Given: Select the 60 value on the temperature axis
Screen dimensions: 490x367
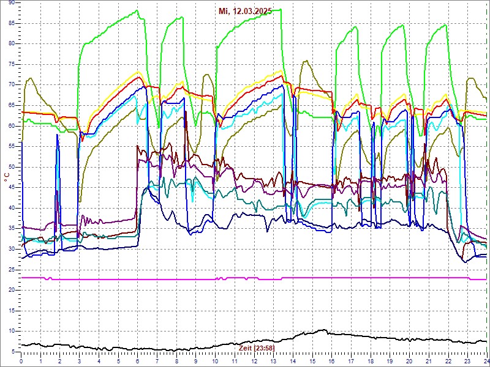Looking at the screenshot, I should (11, 126).
